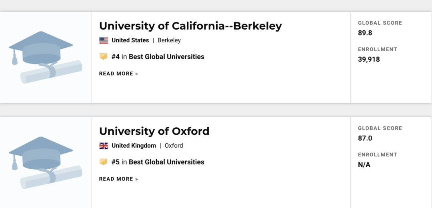Open the University of Oxford title link
This screenshot has width=432, height=208.
click(x=154, y=131)
